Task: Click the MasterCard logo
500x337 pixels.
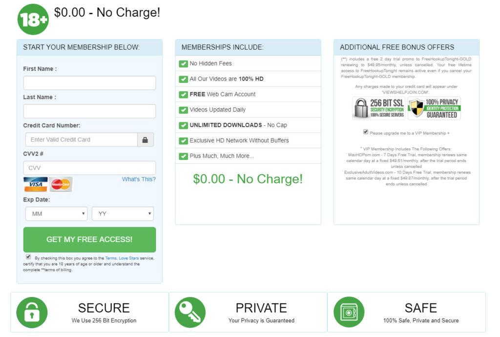Action: (x=61, y=184)
